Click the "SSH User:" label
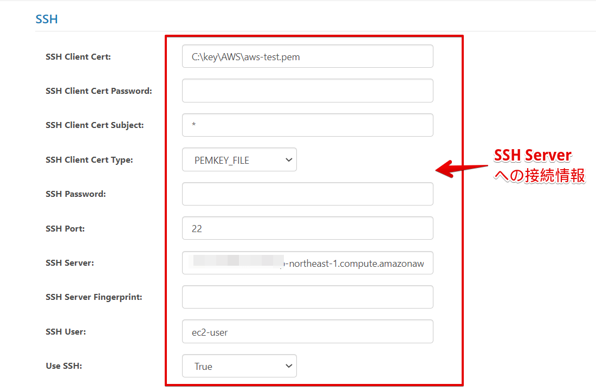596x391 pixels. (66, 332)
